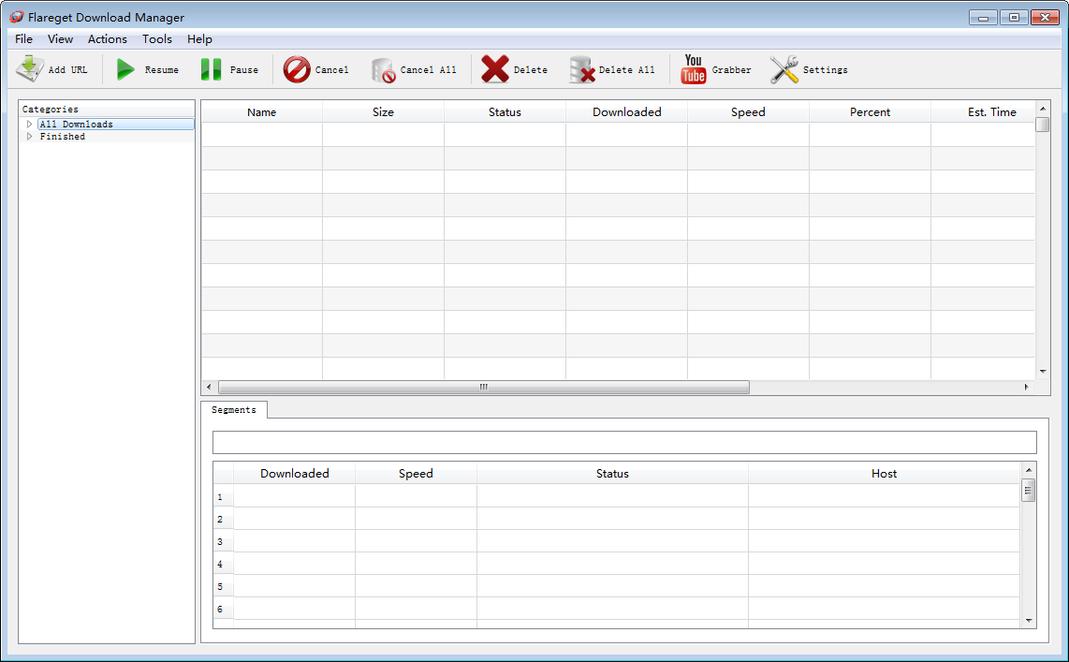
Task: Cancel All downloads toolbar icon
Action: click(x=383, y=70)
